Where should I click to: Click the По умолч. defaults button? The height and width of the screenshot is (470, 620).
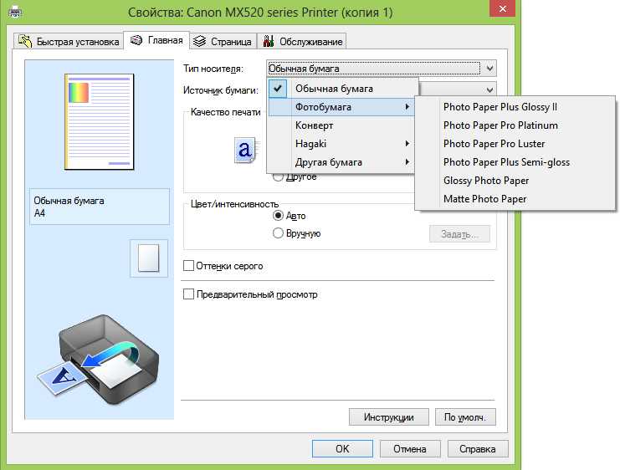465,417
